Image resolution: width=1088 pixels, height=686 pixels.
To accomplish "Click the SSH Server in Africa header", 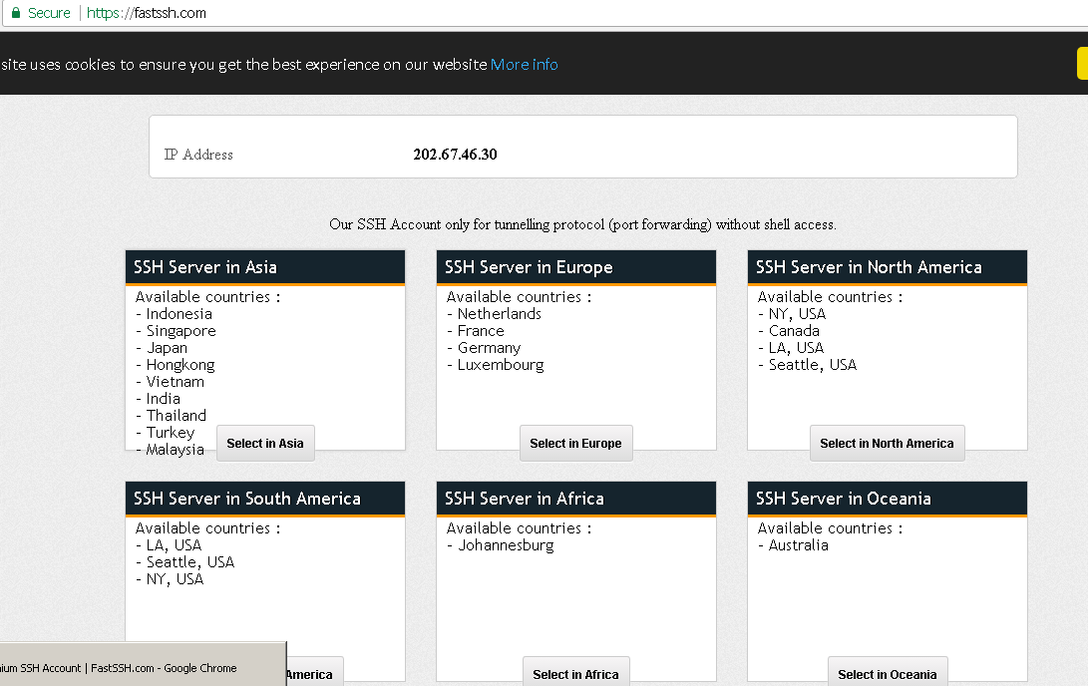I will pos(525,499).
